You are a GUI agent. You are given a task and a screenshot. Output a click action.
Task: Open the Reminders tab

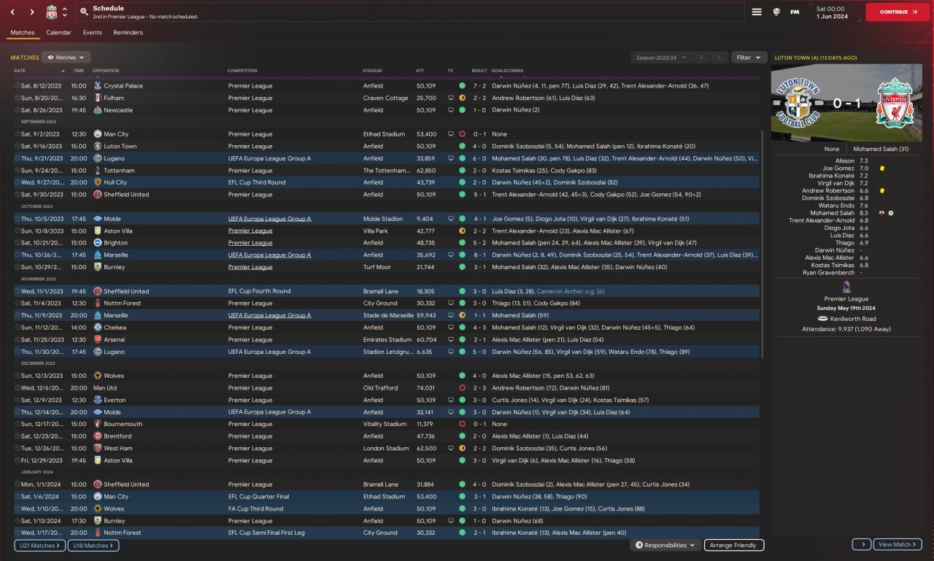tap(128, 33)
